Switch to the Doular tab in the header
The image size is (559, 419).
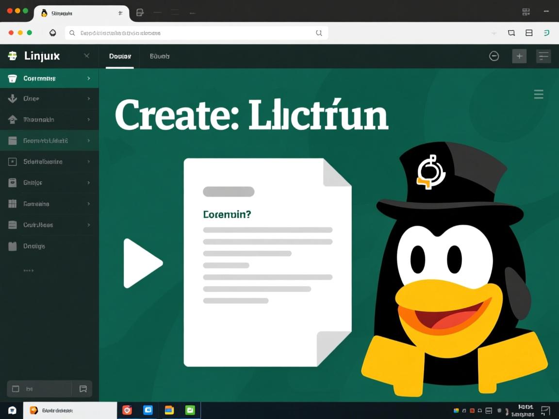(119, 56)
